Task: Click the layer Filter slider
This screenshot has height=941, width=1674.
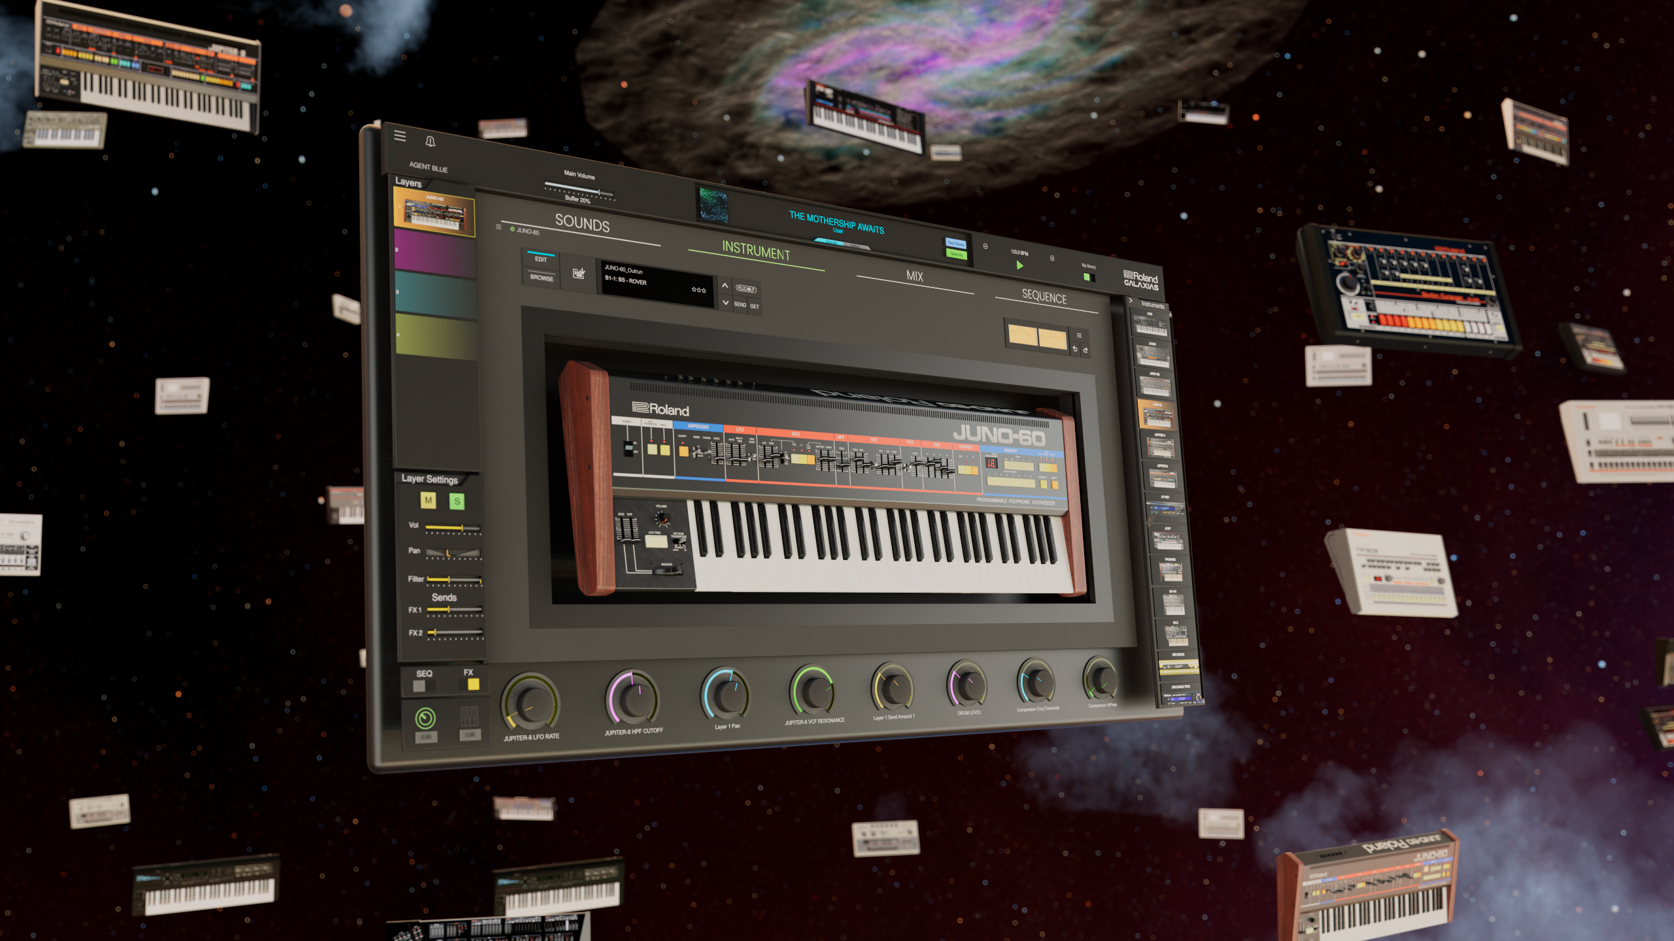Action: [x=454, y=580]
